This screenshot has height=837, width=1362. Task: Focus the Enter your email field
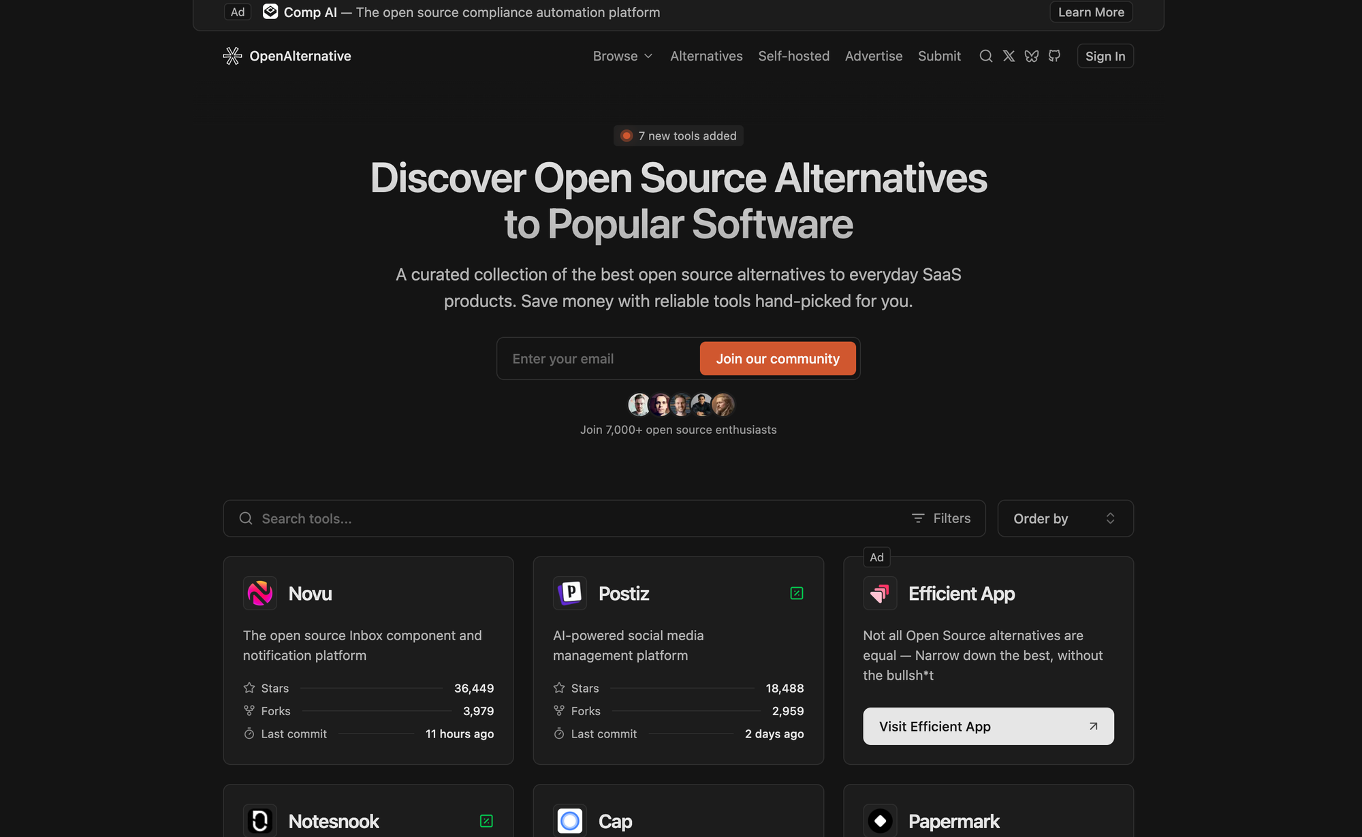[598, 358]
